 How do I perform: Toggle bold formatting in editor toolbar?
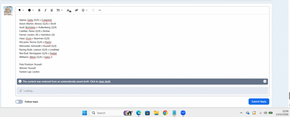[39, 10]
